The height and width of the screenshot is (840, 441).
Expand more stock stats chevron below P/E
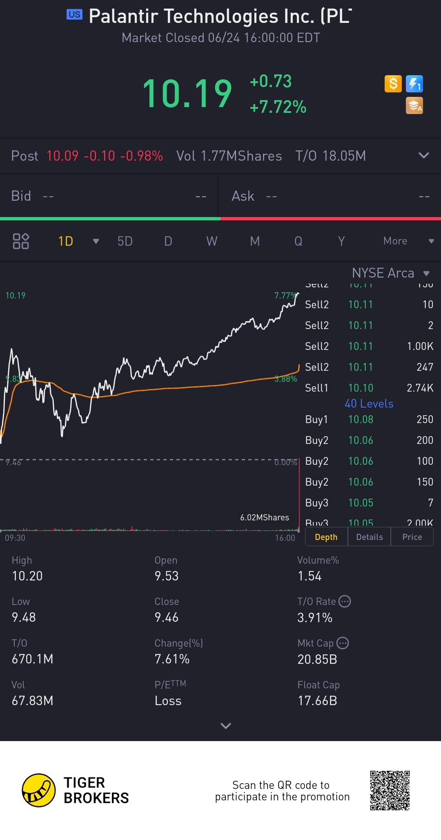[226, 726]
